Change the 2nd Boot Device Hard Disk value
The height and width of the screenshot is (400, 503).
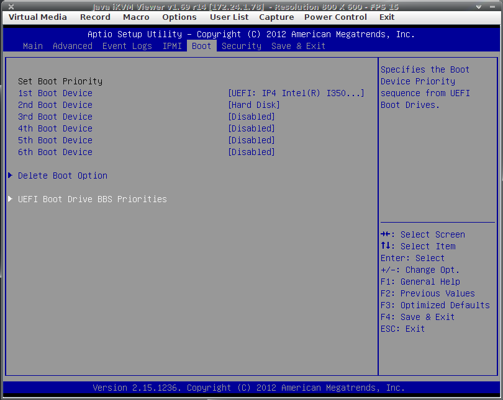254,105
